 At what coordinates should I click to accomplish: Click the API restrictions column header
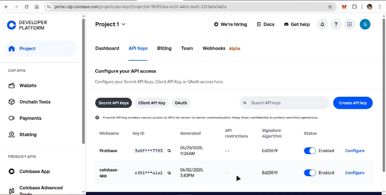coord(236,133)
